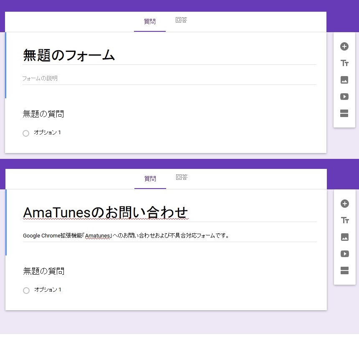
Task: Add image icon in upper form sidebar
Action: pos(344,80)
